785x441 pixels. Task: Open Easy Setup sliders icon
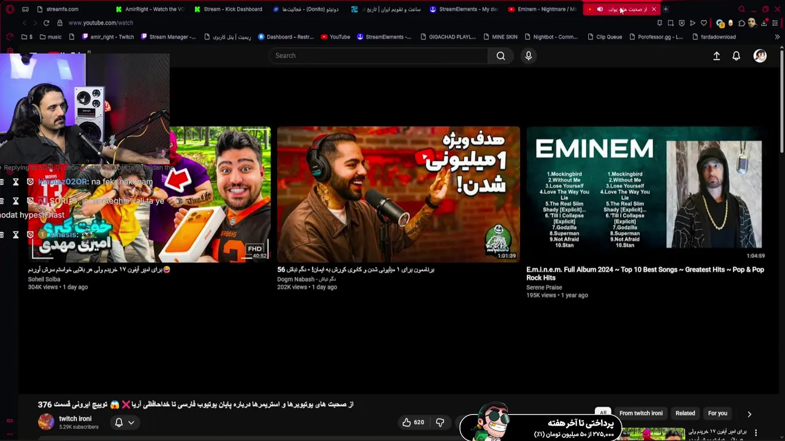[x=775, y=23]
